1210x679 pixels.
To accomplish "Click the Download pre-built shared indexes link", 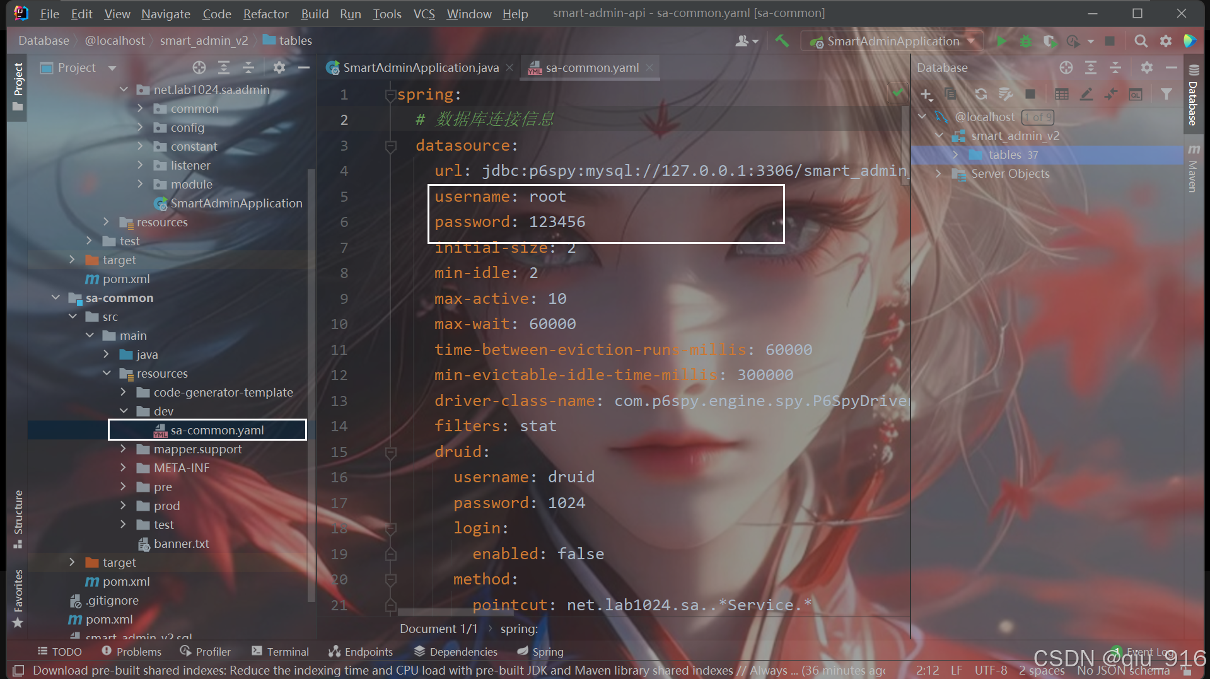I will [x=126, y=671].
